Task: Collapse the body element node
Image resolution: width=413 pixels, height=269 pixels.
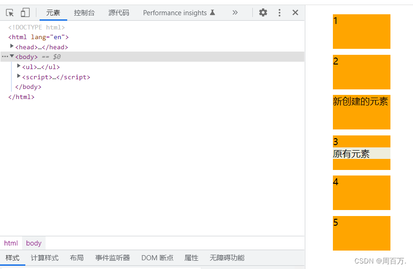Action: click(x=12, y=56)
